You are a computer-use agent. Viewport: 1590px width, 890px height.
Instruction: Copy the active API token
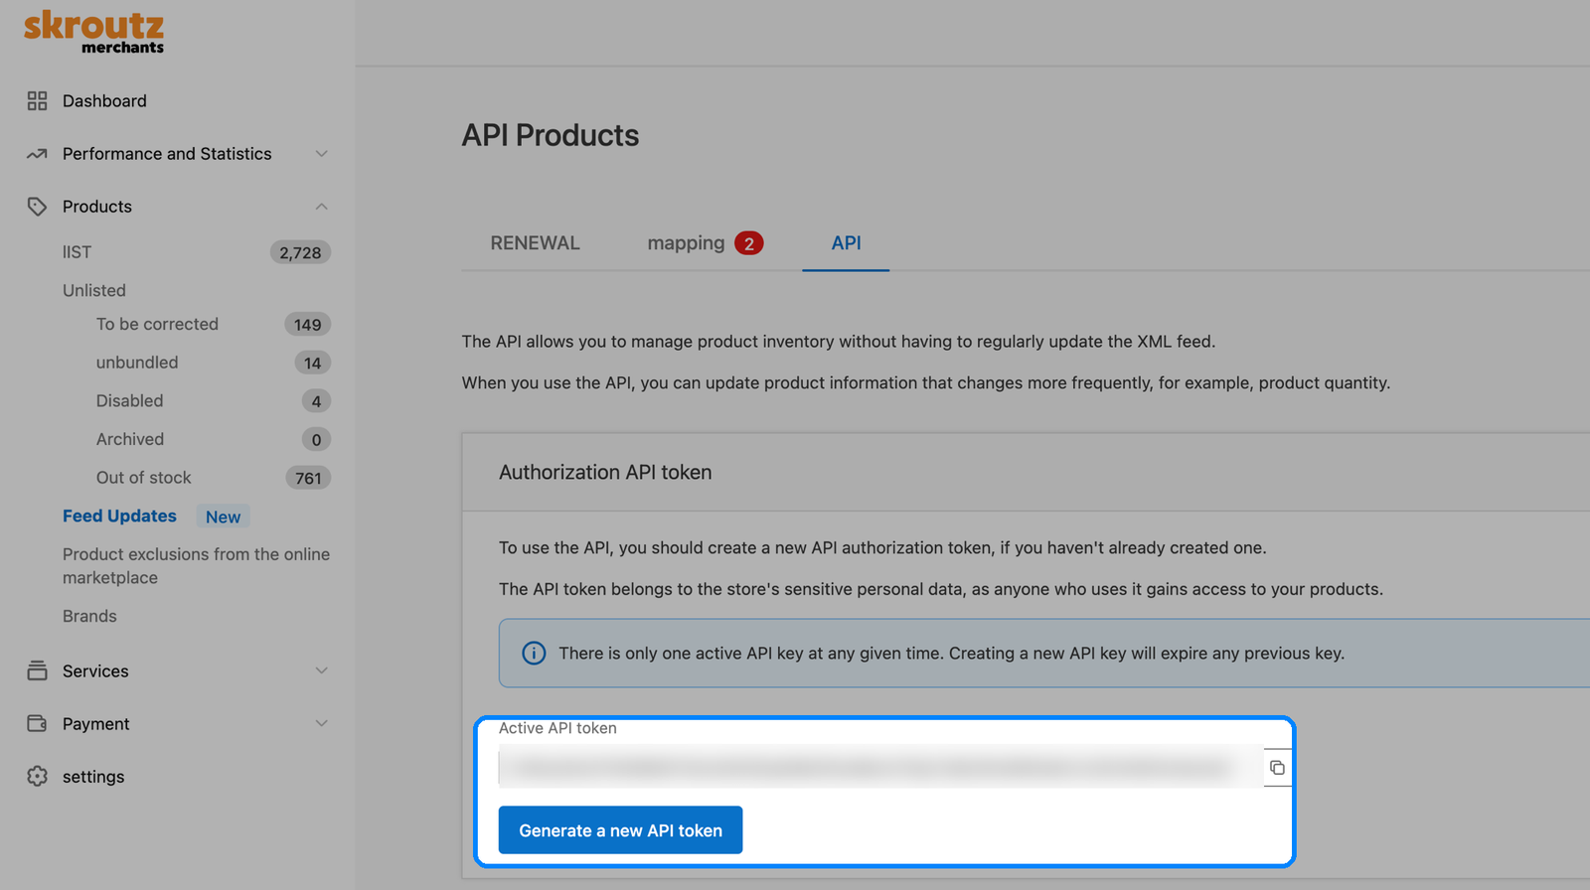pos(1277,767)
